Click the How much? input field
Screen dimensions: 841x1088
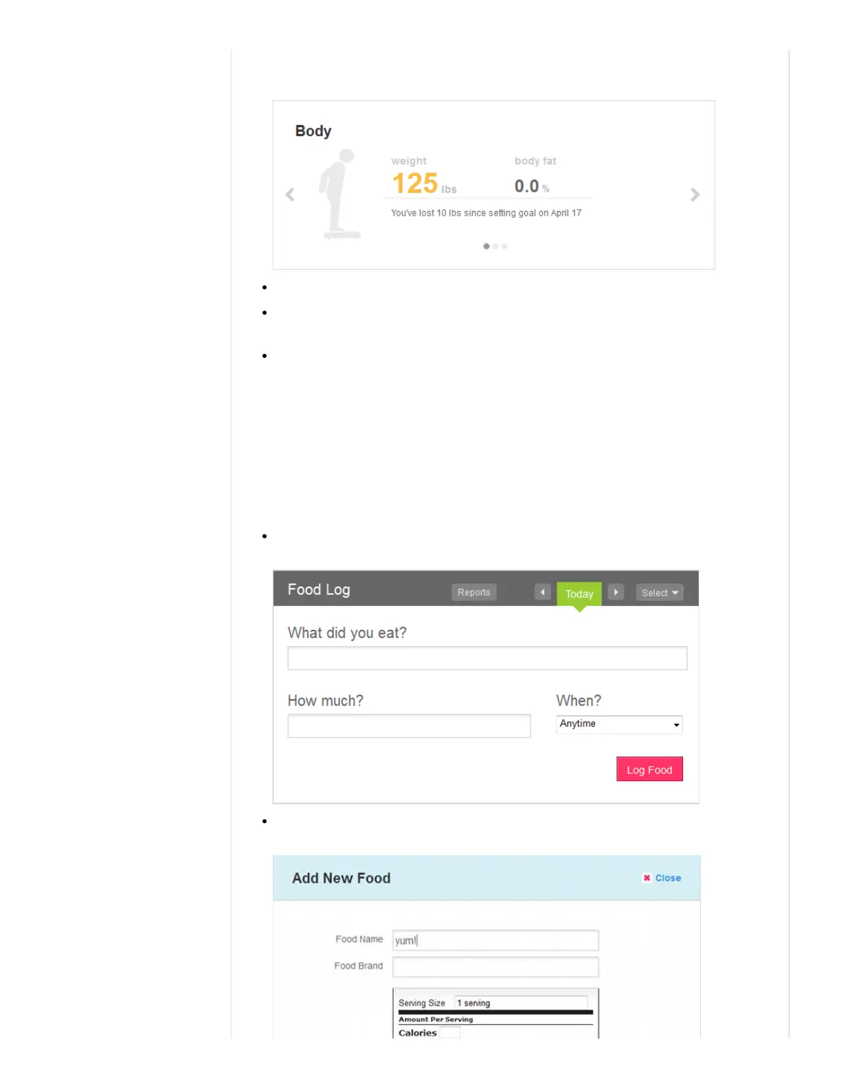tap(409, 726)
